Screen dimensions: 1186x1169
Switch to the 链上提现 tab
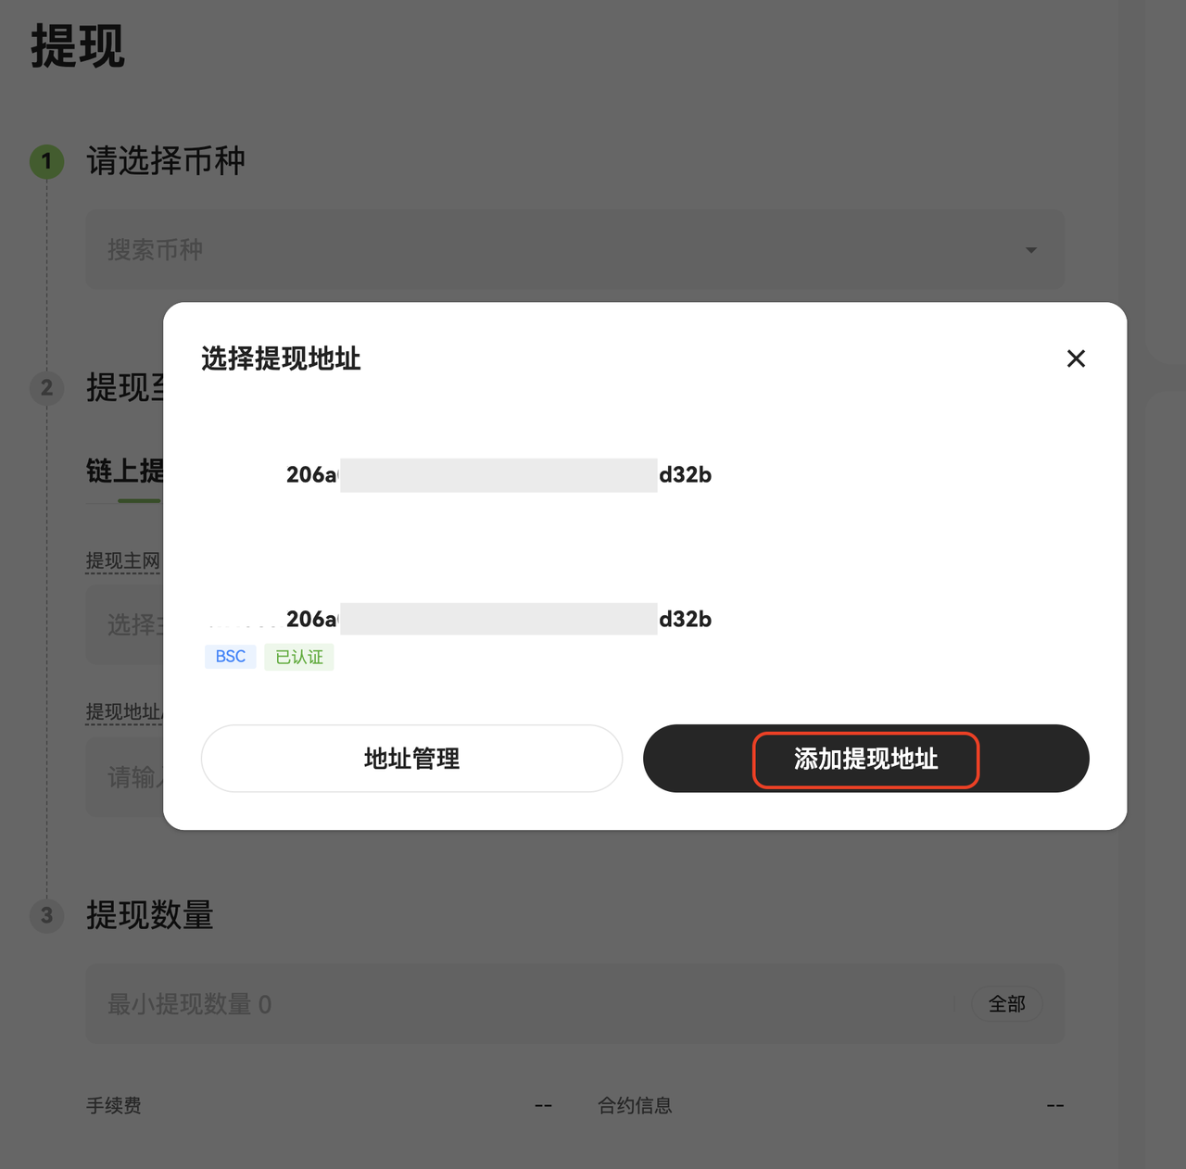[x=125, y=471]
